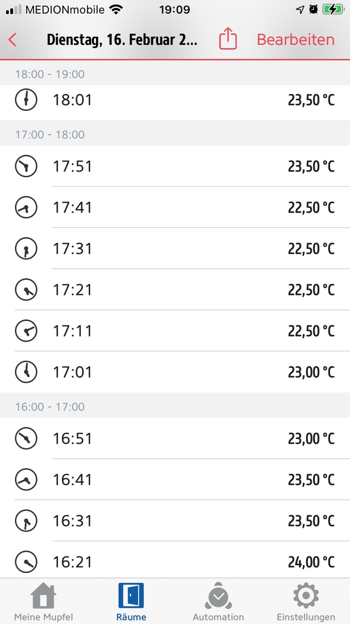Tap the clock icon beside 16:41
This screenshot has height=624, width=350.
click(x=26, y=479)
